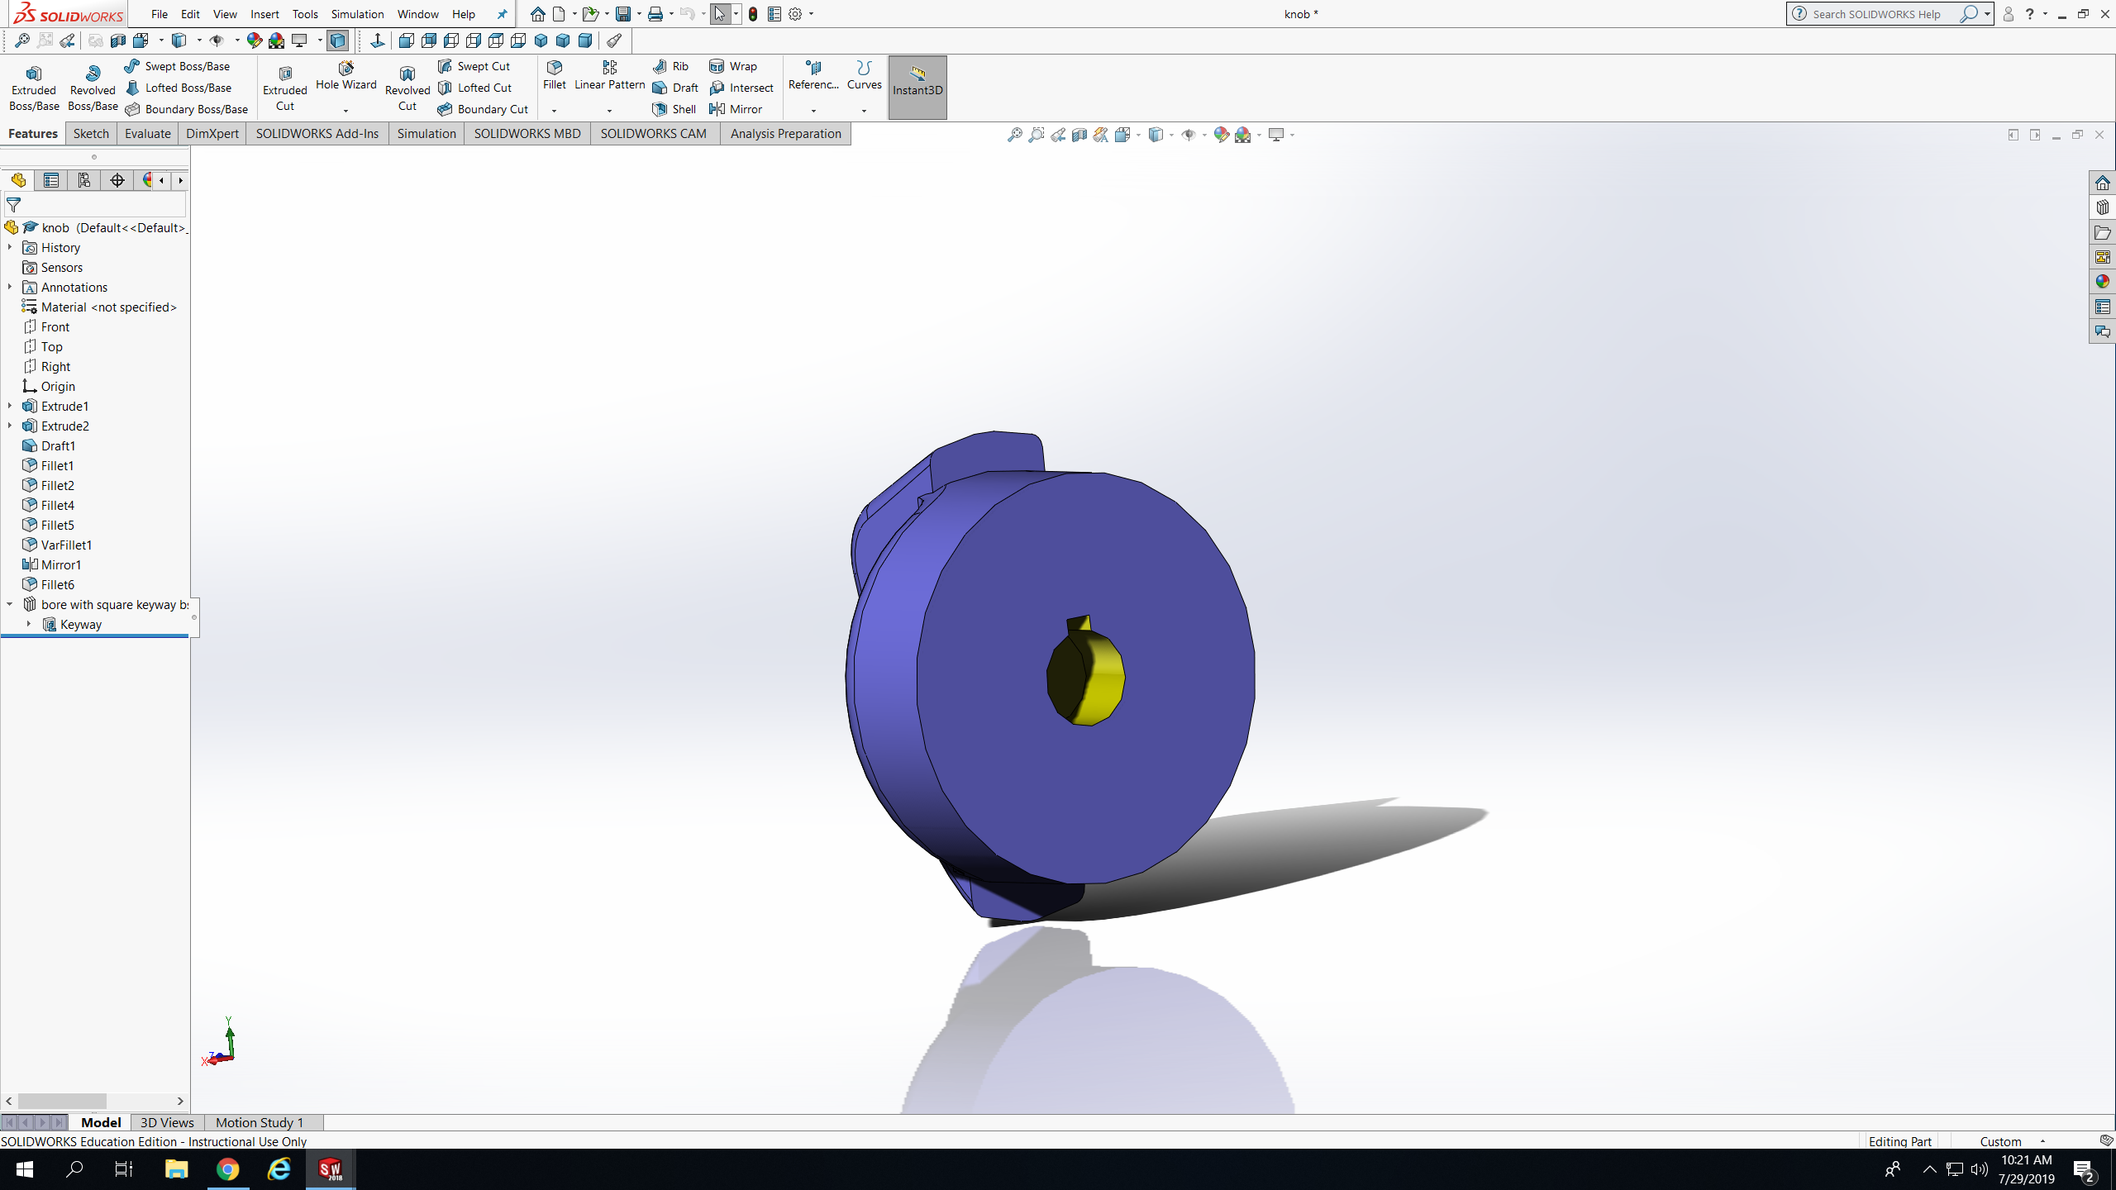Toggle the rebuild traffic light button
The height and width of the screenshot is (1190, 2116).
[752, 14]
